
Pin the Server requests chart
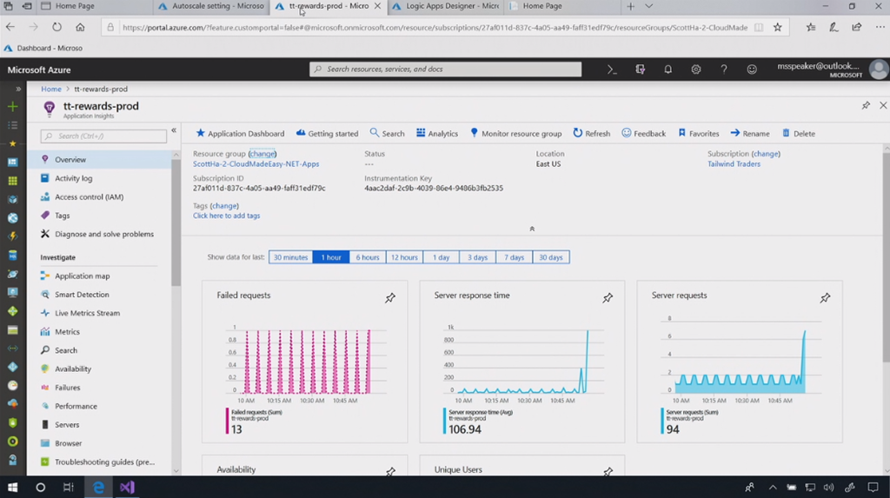[825, 298]
